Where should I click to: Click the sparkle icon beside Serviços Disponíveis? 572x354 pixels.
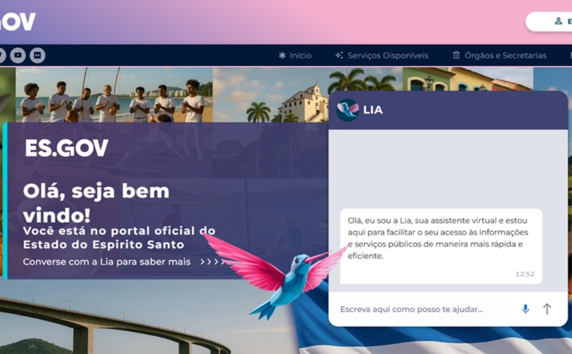(x=339, y=55)
